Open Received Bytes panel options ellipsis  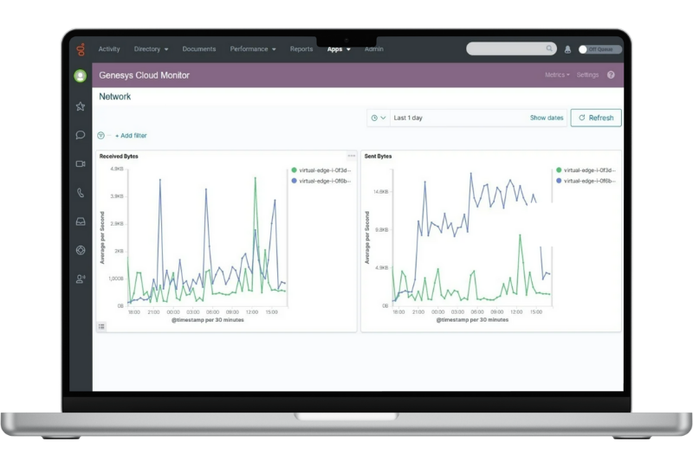click(x=352, y=156)
